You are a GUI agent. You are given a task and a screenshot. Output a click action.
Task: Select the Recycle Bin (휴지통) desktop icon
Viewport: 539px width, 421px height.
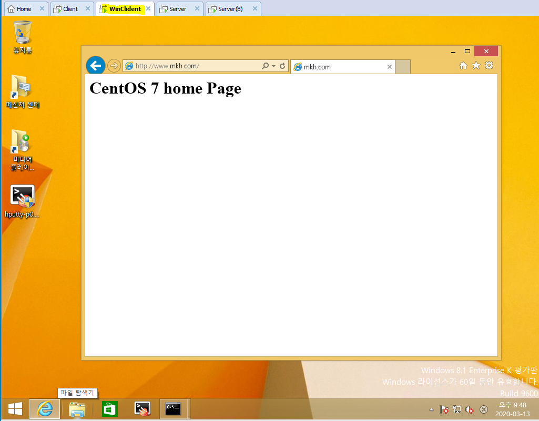point(23,37)
